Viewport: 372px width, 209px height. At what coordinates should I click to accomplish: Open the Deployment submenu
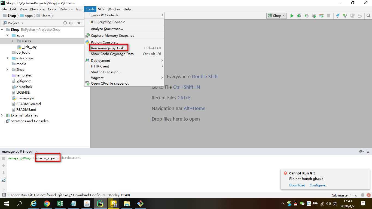[x=124, y=61]
